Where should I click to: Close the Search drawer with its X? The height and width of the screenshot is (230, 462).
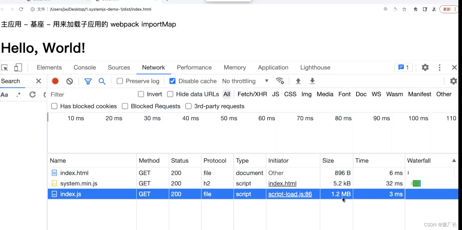pyautogui.click(x=39, y=81)
